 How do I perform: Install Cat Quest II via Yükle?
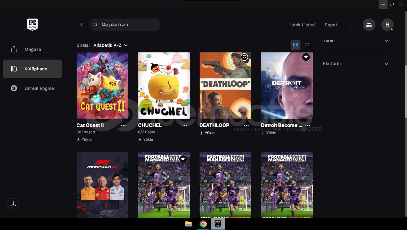(84, 140)
